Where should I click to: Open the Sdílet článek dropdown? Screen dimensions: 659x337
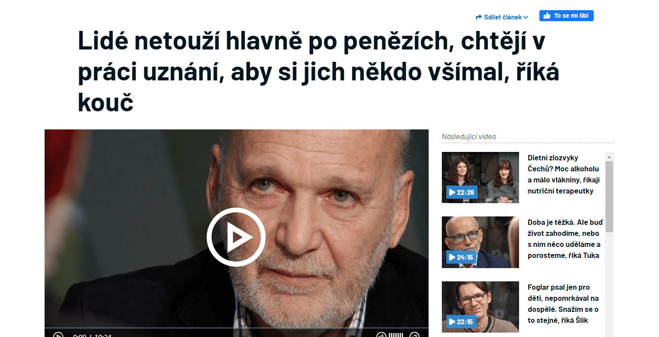click(x=502, y=17)
